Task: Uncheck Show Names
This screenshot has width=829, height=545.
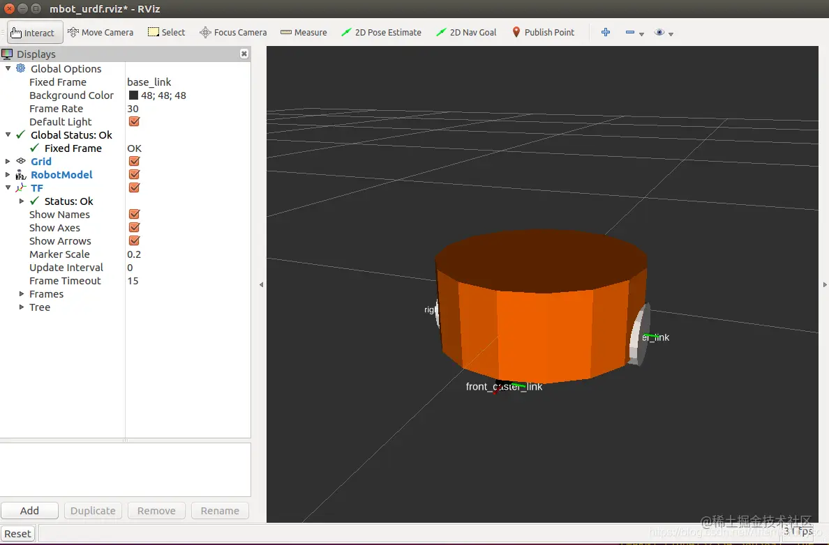Action: click(x=134, y=214)
